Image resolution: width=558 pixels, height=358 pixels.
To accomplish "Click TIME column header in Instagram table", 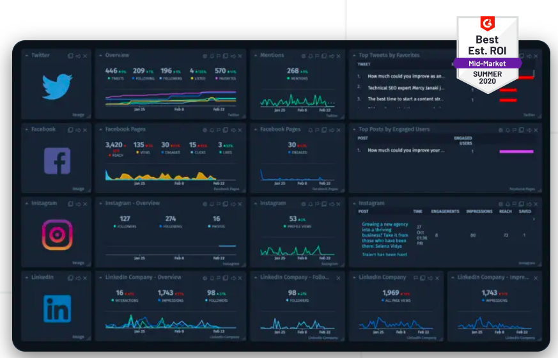I will [417, 212].
